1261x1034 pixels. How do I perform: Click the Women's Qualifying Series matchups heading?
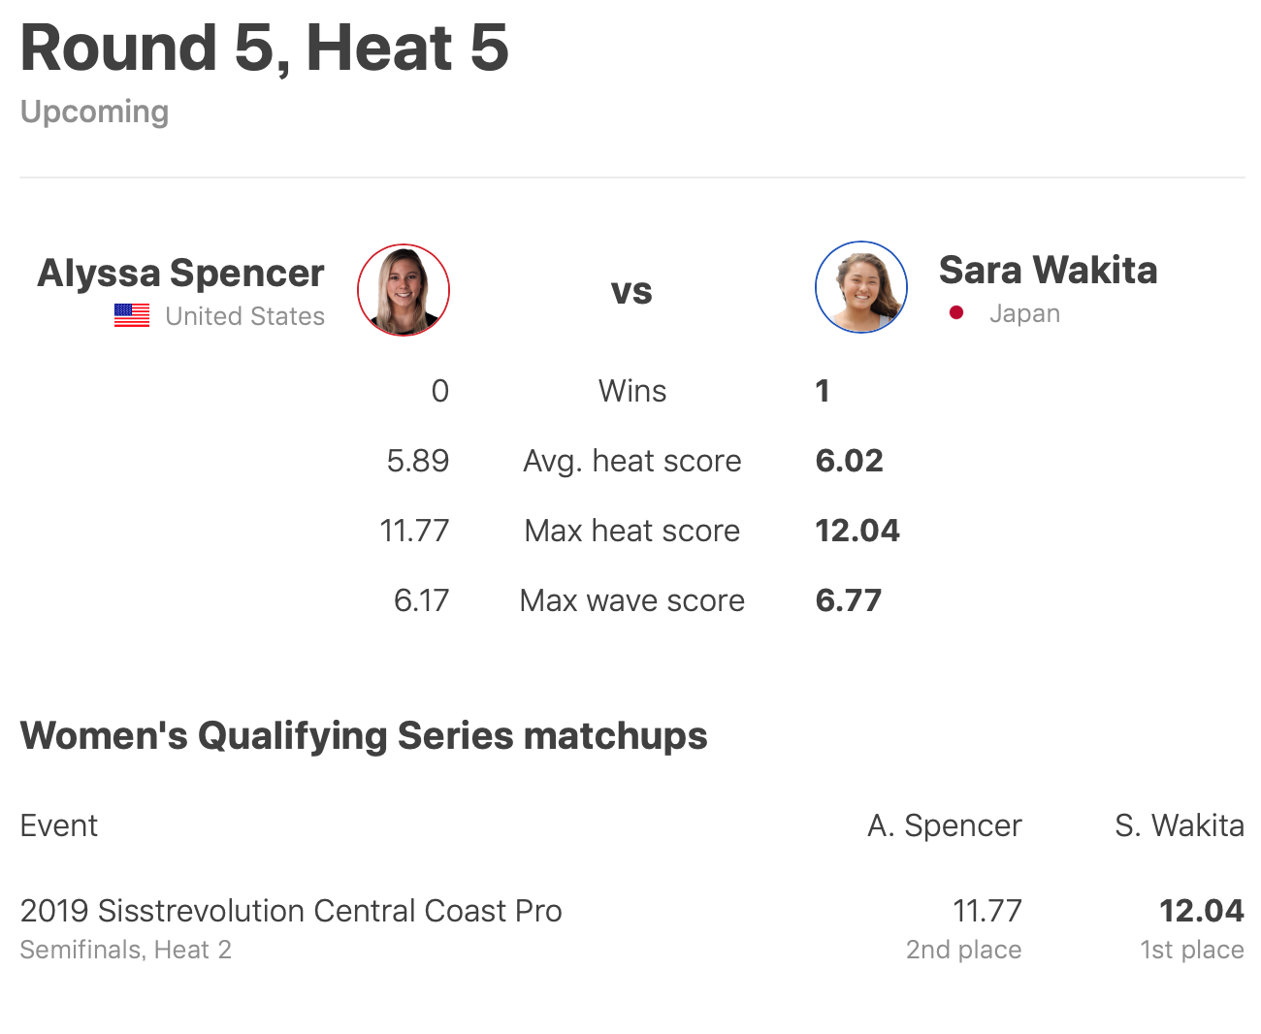(364, 736)
